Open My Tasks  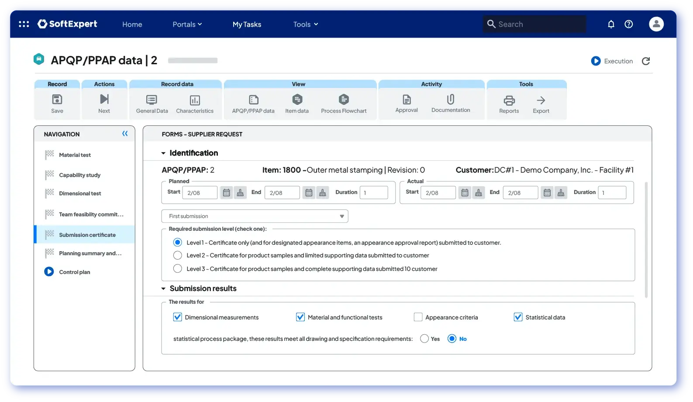247,24
